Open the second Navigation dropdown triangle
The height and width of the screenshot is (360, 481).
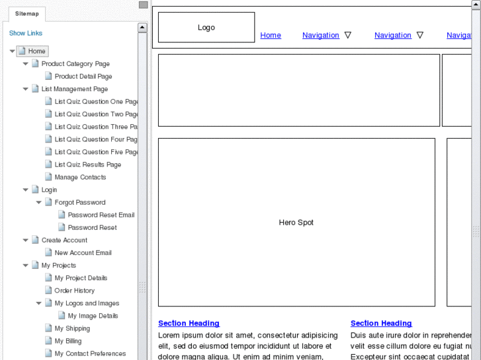pyautogui.click(x=420, y=35)
